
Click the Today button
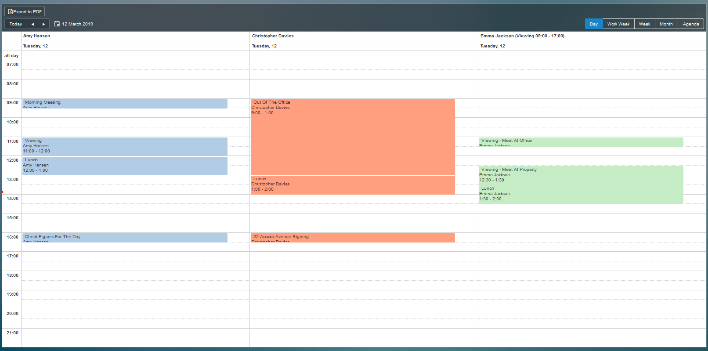[x=16, y=24]
